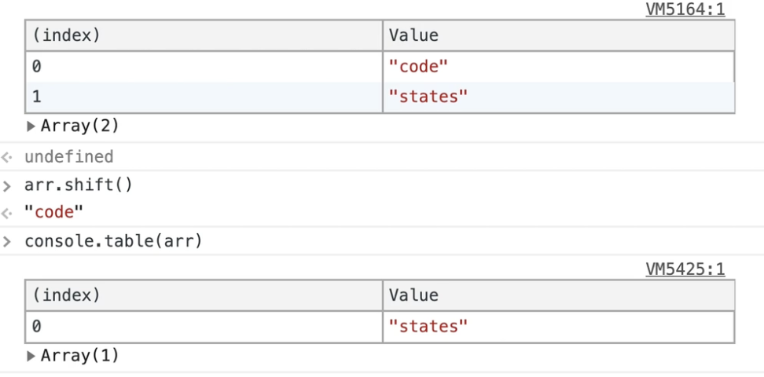The image size is (764, 377).
Task: Expand the Array(2) disclosure triangle
Action: [31, 126]
